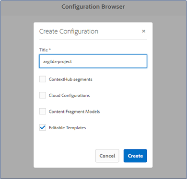Click the Create Configuration dialog title
The image size is (187, 180).
69,32
